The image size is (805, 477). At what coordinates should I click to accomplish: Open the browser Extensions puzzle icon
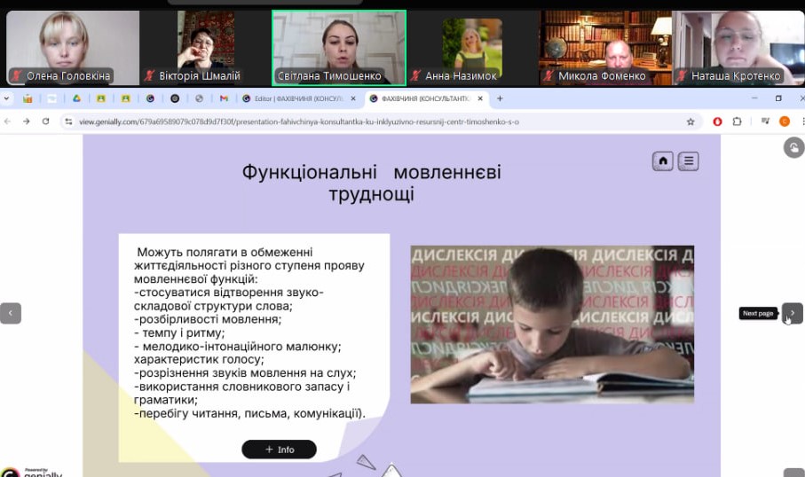tap(738, 121)
